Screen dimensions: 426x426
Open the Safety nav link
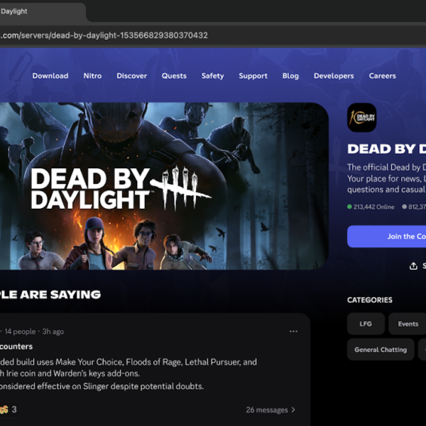click(x=213, y=76)
